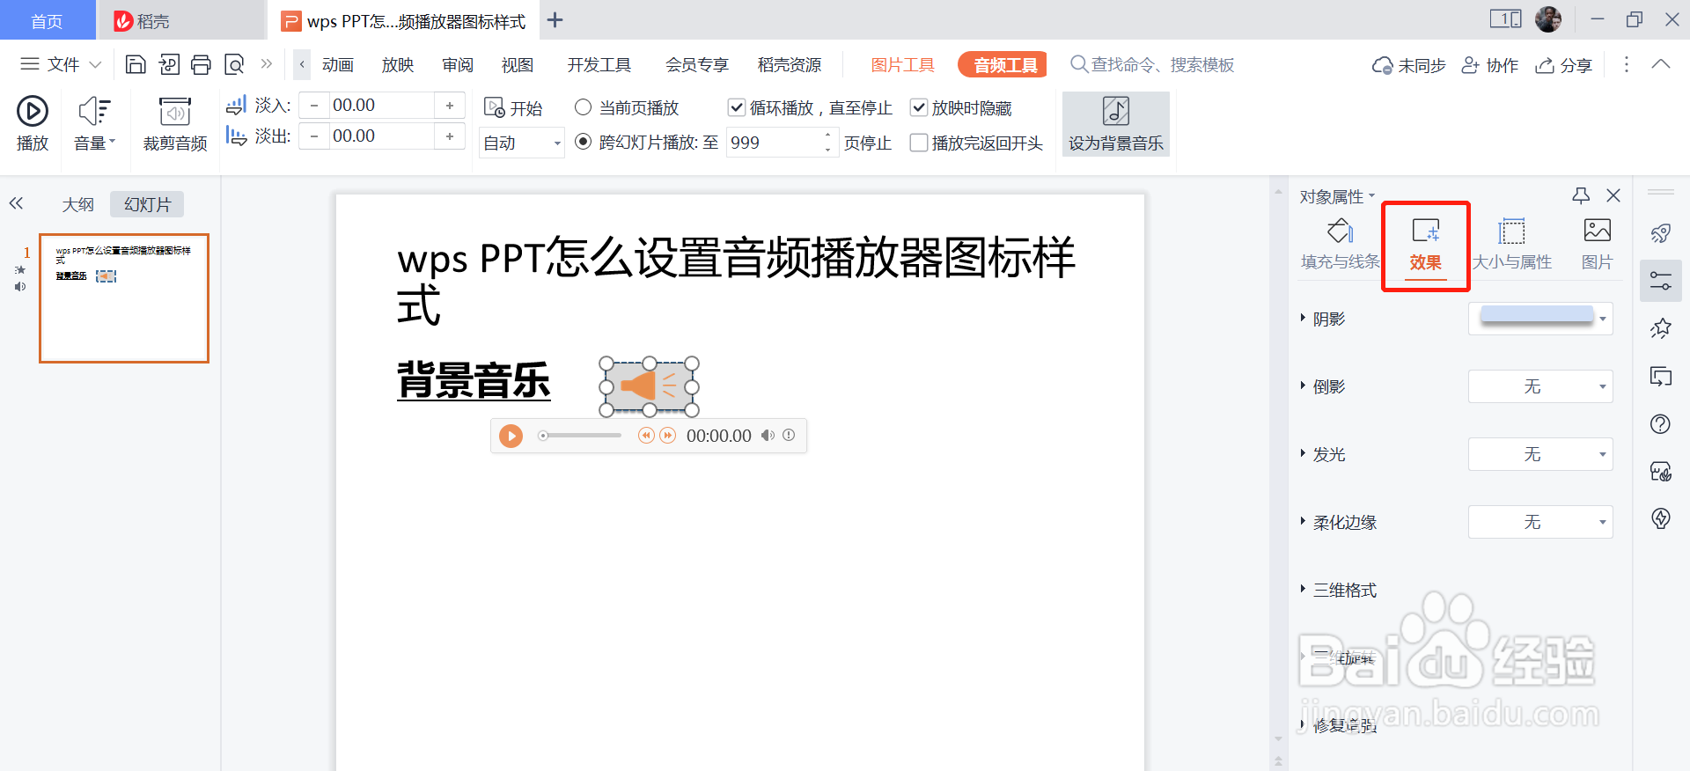Increase fade-in (淡入) time with plus
Screen dimensions: 1690x771
pyautogui.click(x=450, y=106)
